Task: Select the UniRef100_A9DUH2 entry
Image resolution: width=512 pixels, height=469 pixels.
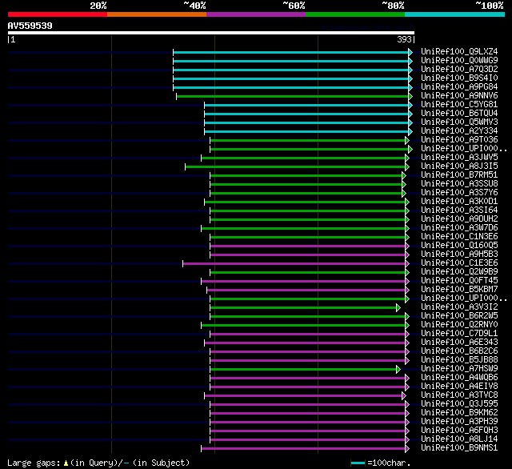Action: [459, 219]
